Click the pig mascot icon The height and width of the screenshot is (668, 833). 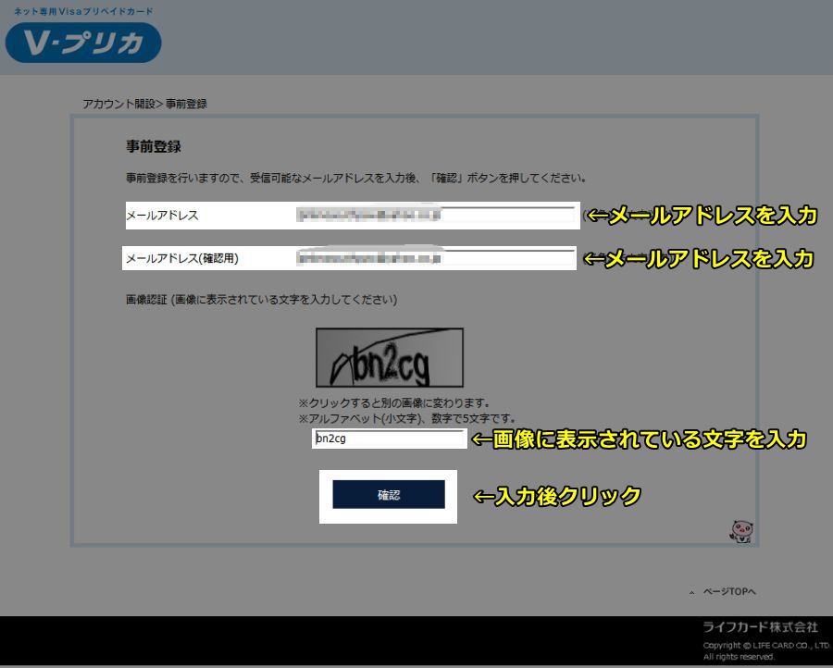pos(741,531)
